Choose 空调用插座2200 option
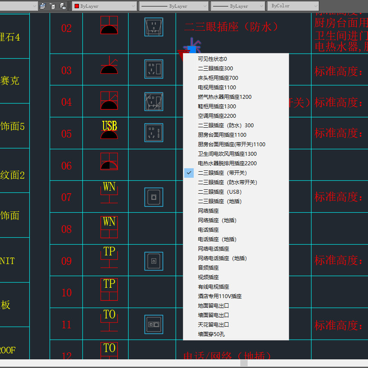The image size is (368, 368). [x=236, y=116]
